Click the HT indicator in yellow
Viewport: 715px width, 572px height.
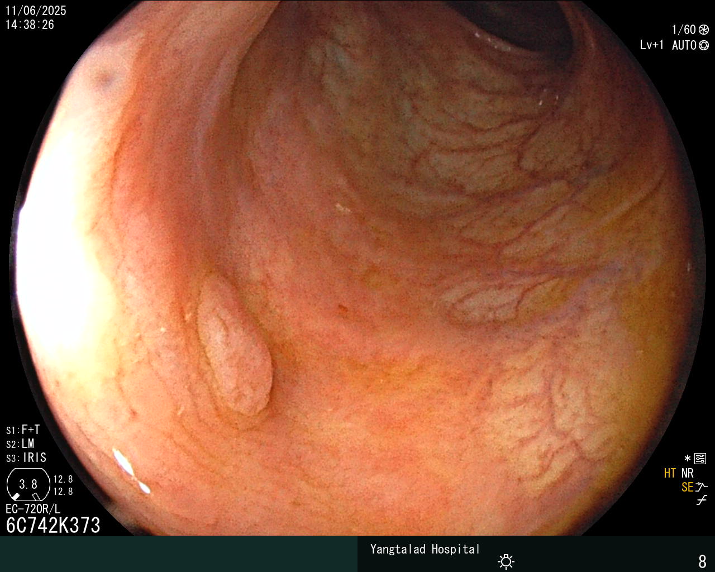coord(670,473)
